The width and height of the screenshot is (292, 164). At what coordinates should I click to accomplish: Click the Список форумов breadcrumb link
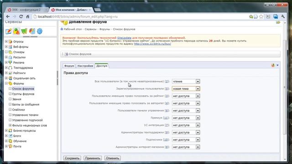tap(124, 29)
